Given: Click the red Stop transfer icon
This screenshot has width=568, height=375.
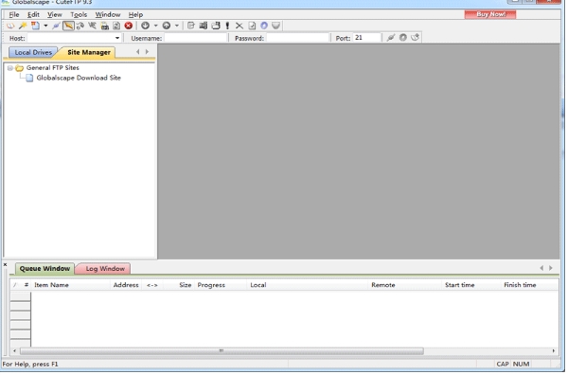Looking at the screenshot, I should (129, 26).
